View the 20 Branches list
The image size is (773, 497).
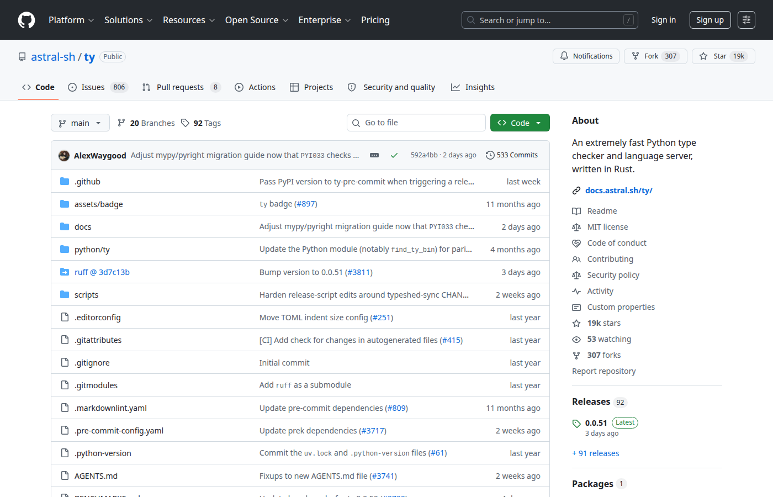[x=146, y=123]
